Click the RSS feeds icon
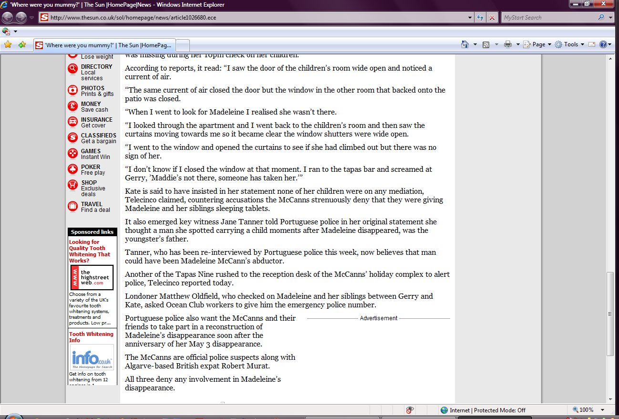The width and height of the screenshot is (619, 419). point(486,44)
